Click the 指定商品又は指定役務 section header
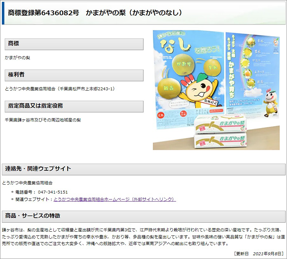This screenshot has height=259, width=287. point(74,107)
